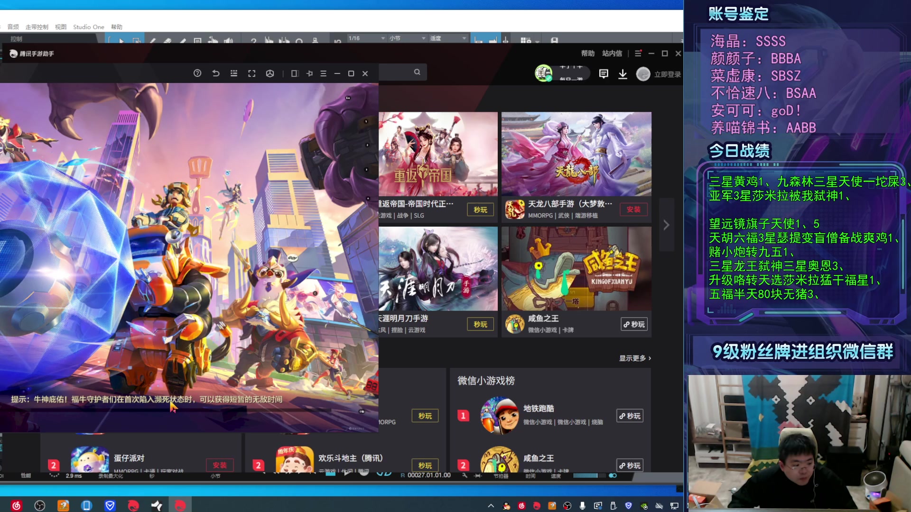The height and width of the screenshot is (512, 911).
Task: Toggle the side panel split-view icon
Action: [295, 73]
